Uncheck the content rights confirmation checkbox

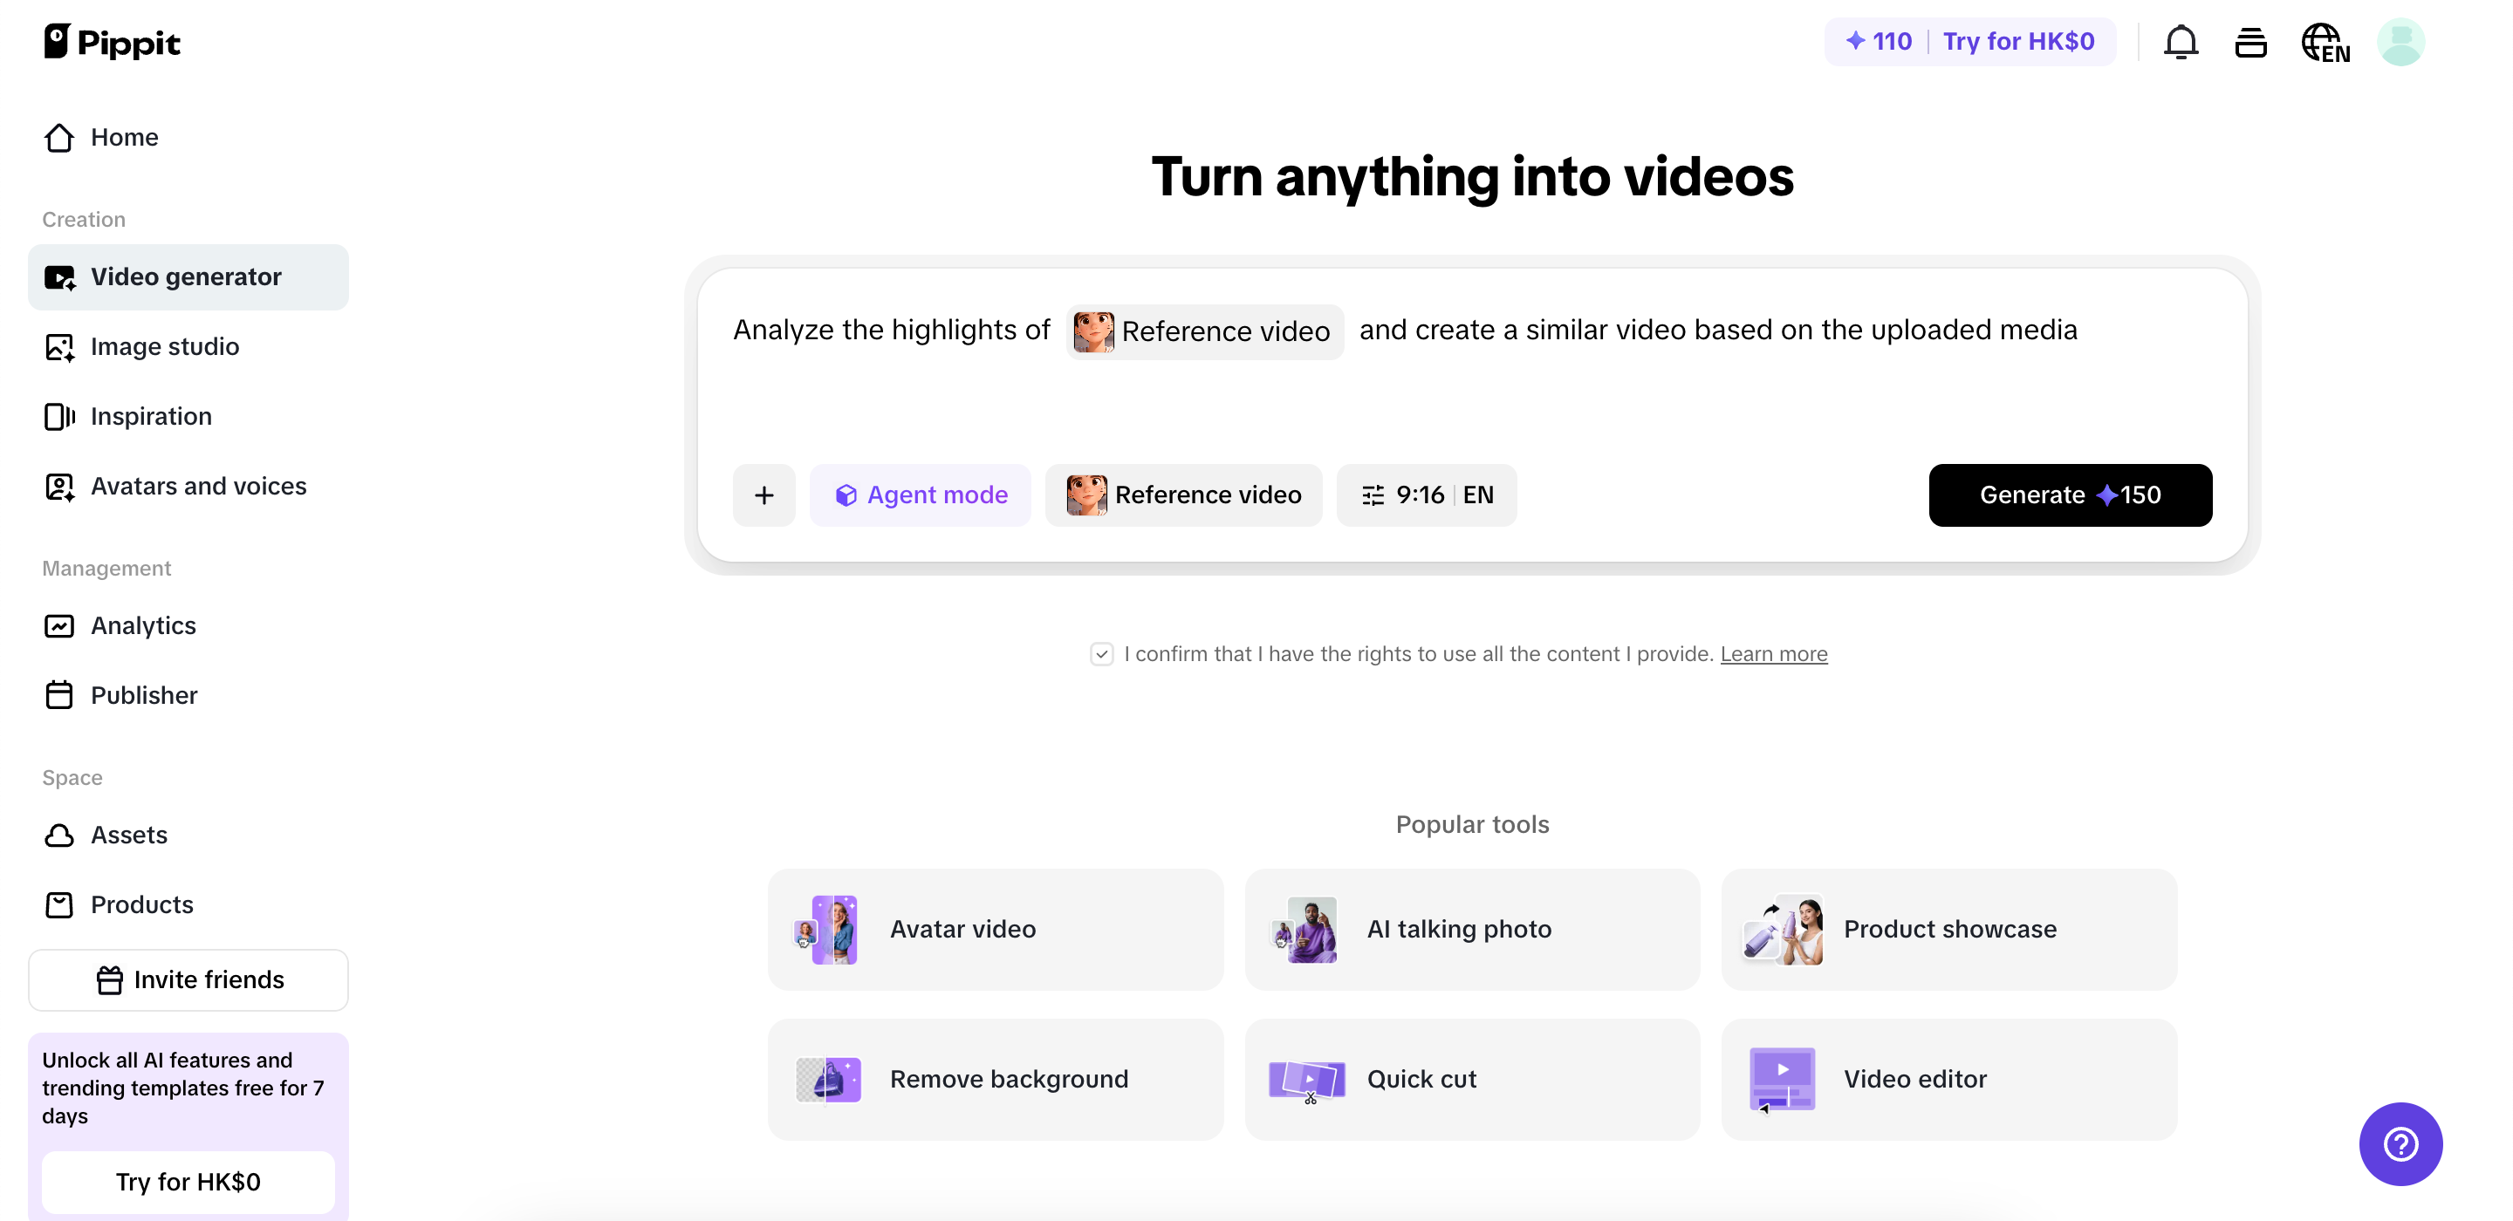coord(1102,653)
